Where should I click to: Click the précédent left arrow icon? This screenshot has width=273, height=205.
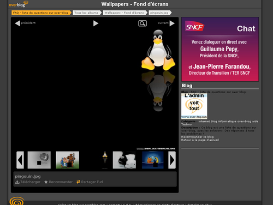pyautogui.click(x=17, y=23)
